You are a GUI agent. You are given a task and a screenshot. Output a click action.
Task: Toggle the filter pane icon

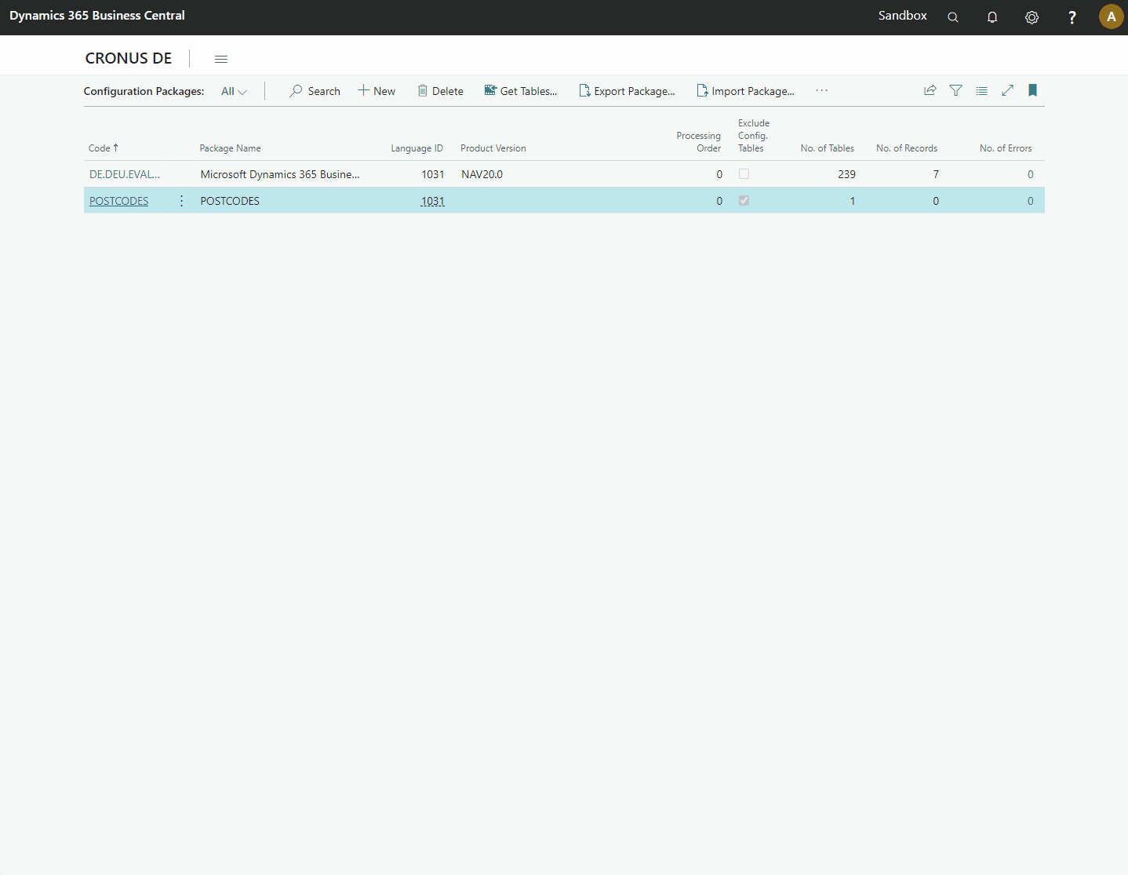click(955, 90)
